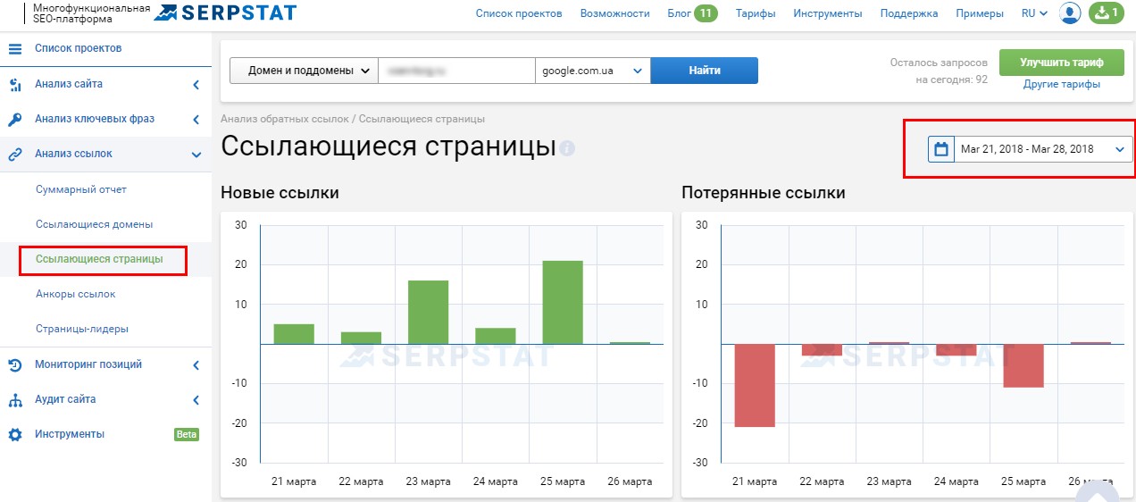This screenshot has height=502, width=1136.
Task: Open Тарифы in top navigation
Action: pyautogui.click(x=756, y=13)
